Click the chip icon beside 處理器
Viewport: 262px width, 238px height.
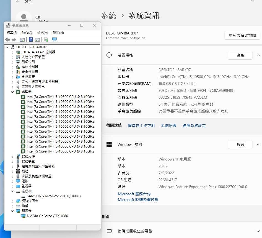tap(18, 92)
